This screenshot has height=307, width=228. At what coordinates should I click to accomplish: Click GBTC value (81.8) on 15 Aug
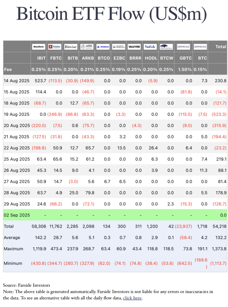pos(186,92)
